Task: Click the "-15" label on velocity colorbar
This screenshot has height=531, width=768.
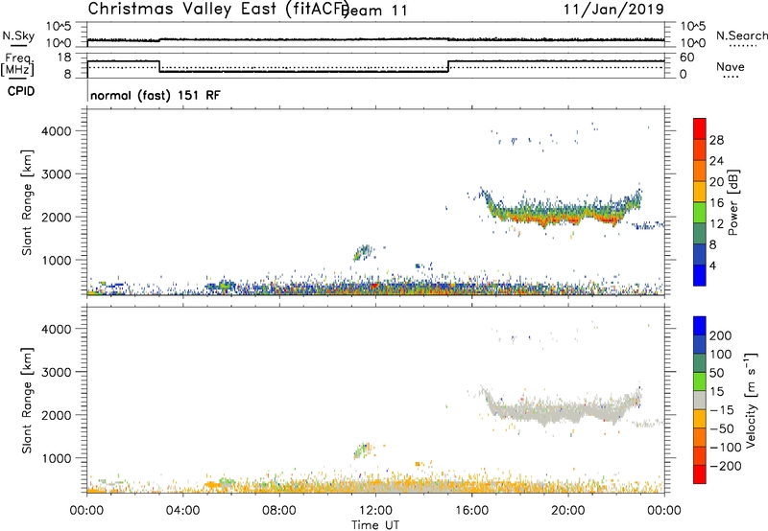Action: (x=722, y=409)
